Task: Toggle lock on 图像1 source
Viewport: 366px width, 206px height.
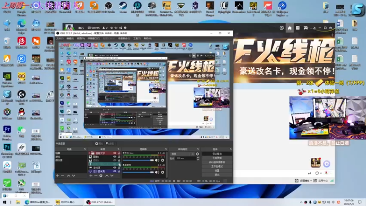Action: 119,160
